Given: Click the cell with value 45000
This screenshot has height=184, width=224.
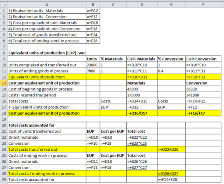Looking at the screenshot, I should [142, 89].
